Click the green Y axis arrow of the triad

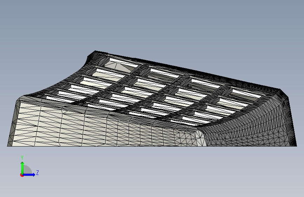pos(22,168)
